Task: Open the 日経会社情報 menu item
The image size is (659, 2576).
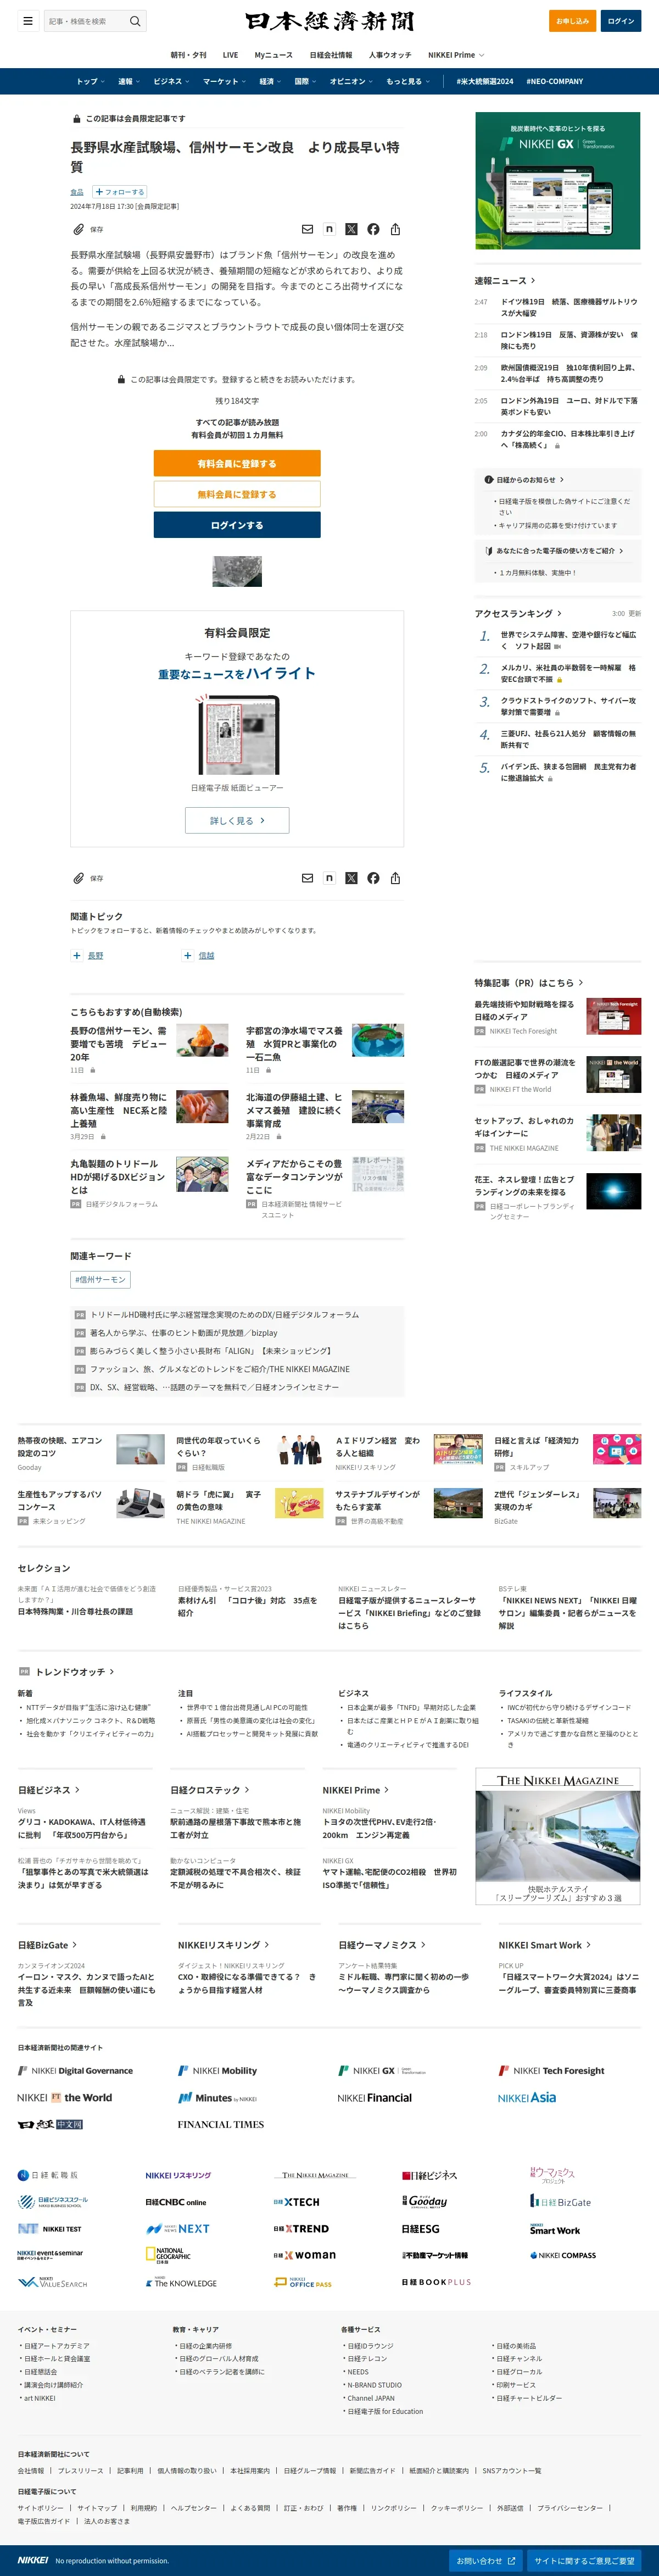Action: pos(331,55)
